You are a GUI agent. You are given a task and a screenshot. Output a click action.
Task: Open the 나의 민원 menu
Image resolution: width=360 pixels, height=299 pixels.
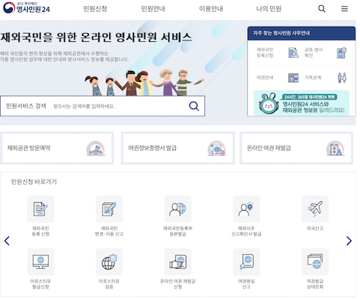[269, 9]
